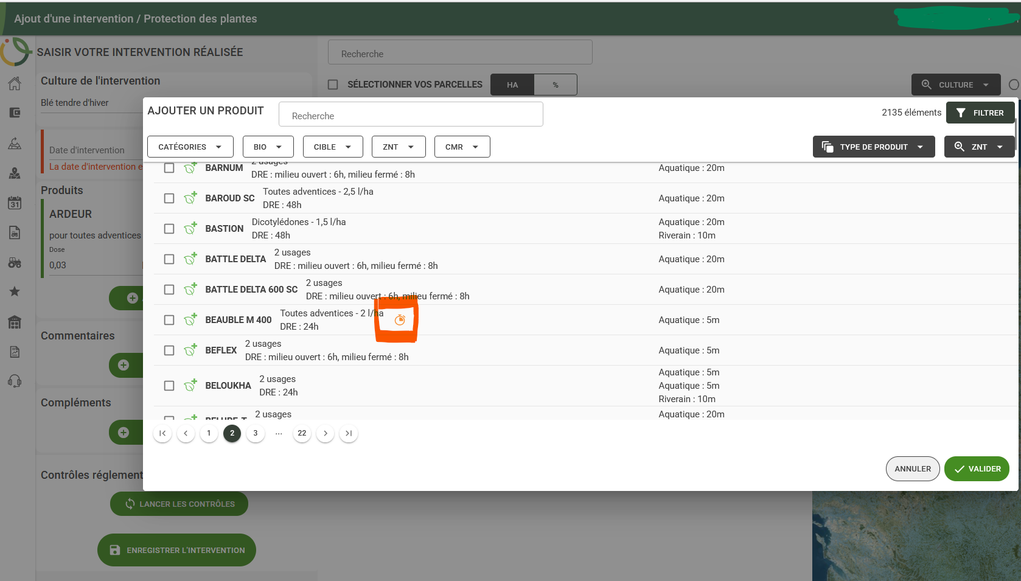Click the leaf-plus icon next to BELOUKHA
This screenshot has width=1021, height=581.
click(190, 385)
